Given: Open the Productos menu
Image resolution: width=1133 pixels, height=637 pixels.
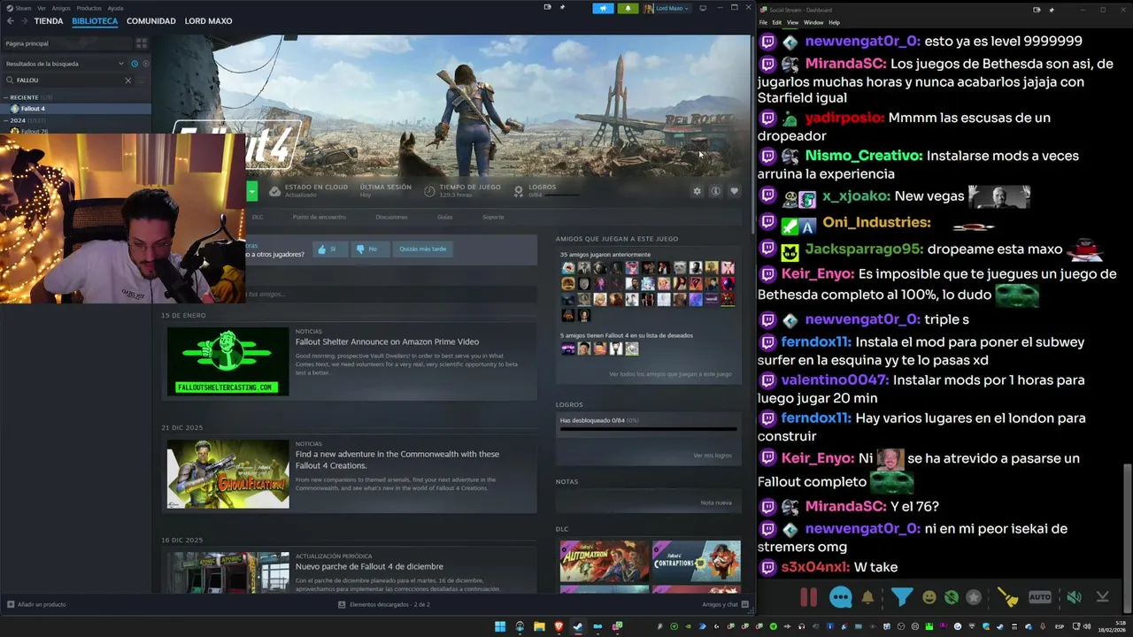Looking at the screenshot, I should tap(89, 8).
